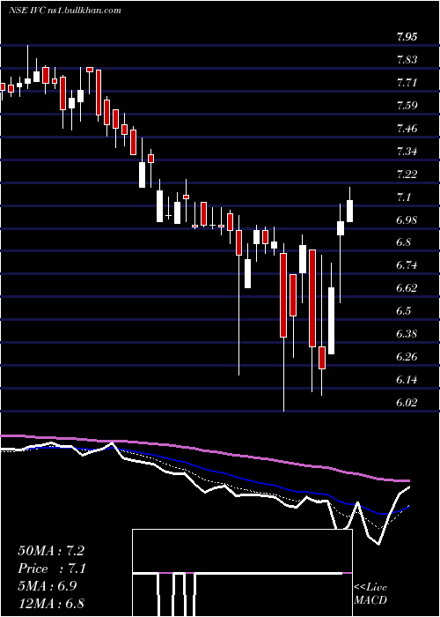Click the <<Live MACD label
440x617 pixels.
[x=370, y=594]
